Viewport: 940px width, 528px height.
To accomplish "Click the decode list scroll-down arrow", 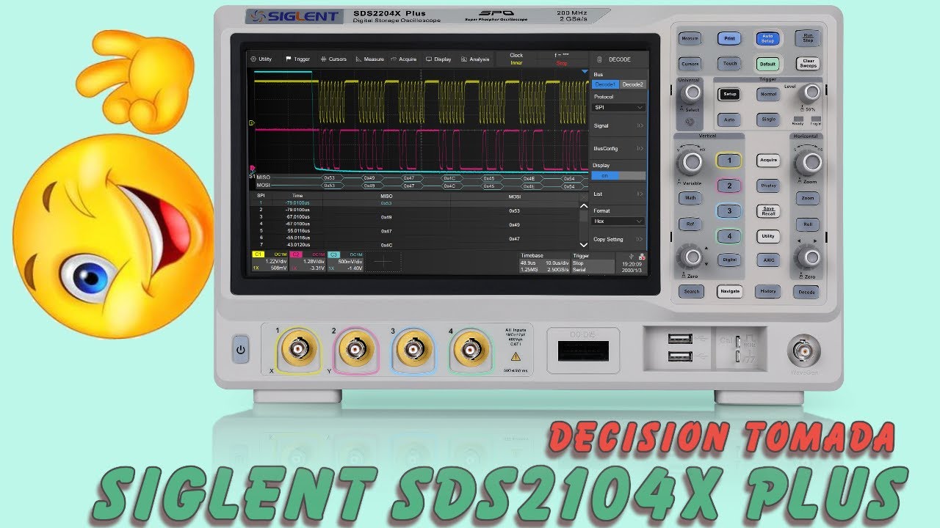I will pos(584,244).
